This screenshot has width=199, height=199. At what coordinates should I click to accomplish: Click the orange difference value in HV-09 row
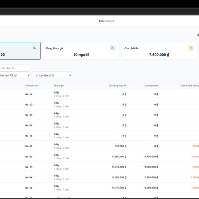tap(195, 157)
